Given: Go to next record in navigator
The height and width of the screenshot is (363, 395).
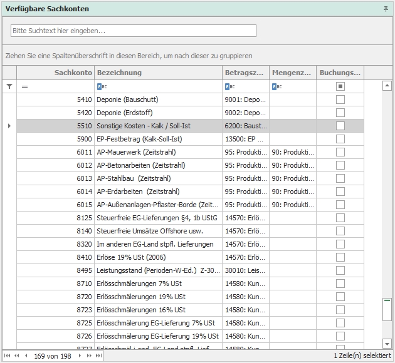Looking at the screenshot, I should coord(80,355).
